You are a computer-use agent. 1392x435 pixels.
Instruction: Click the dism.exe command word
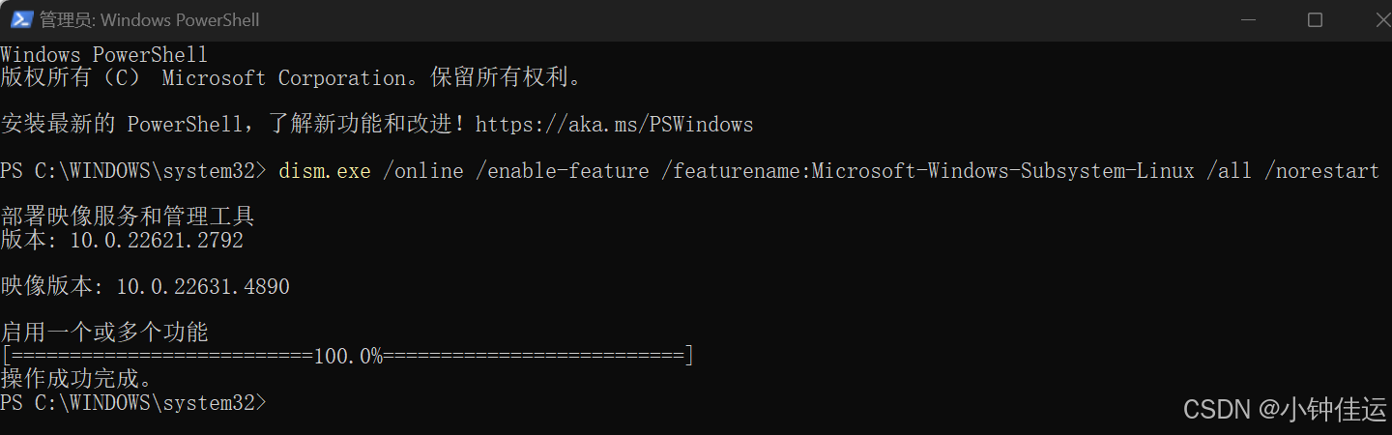[x=325, y=171]
